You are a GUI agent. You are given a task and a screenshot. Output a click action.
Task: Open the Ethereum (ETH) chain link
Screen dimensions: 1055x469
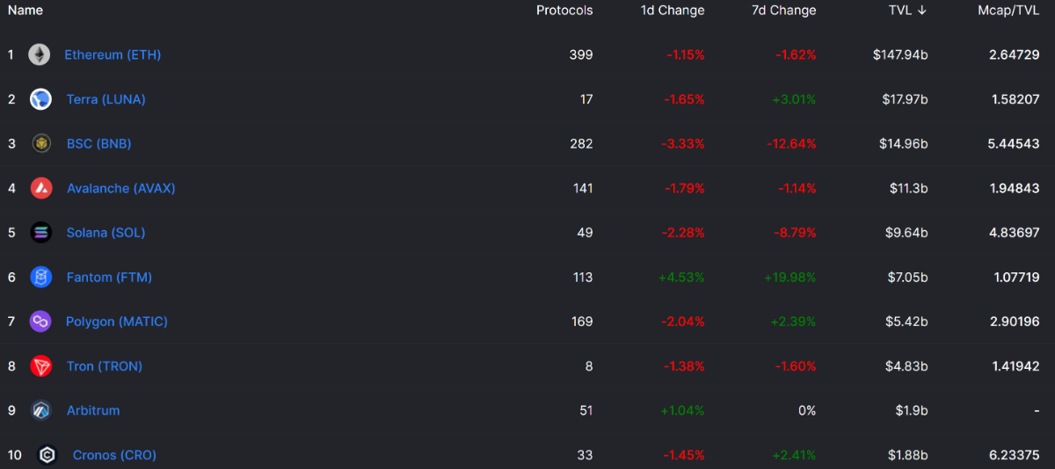click(113, 54)
